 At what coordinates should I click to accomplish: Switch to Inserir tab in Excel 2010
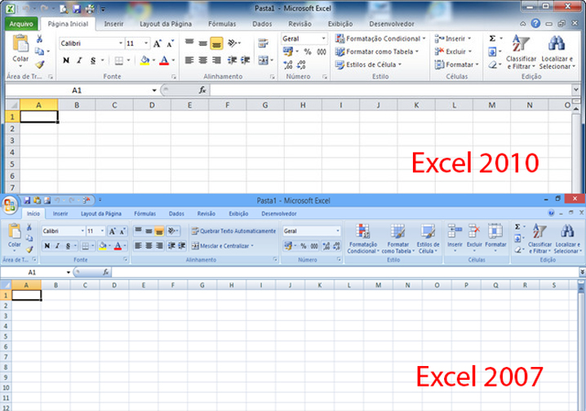[x=113, y=24]
